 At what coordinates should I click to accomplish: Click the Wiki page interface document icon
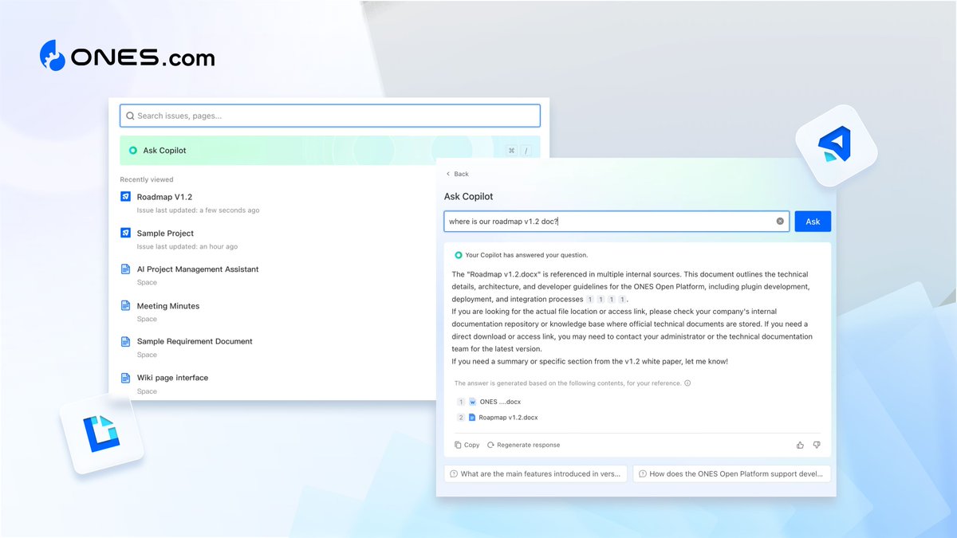point(125,378)
